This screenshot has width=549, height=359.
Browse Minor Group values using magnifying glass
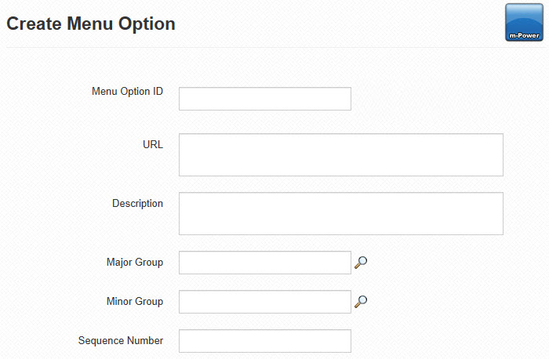361,302
